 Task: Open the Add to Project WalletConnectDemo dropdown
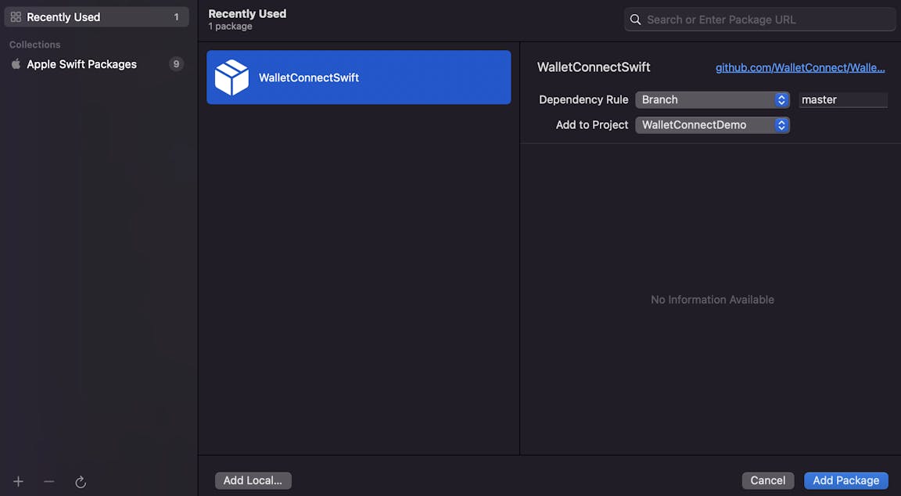click(712, 124)
